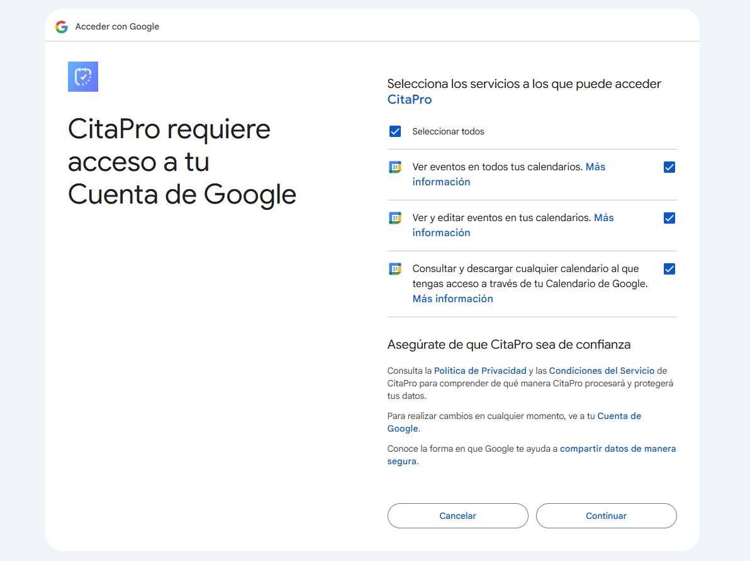Open 'Más información' under download calendar permission
The image size is (750, 561).
pos(452,299)
